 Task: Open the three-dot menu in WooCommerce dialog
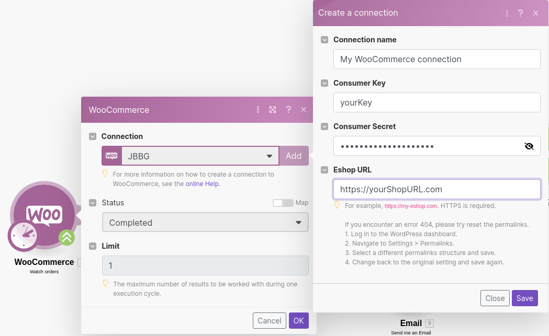[258, 110]
